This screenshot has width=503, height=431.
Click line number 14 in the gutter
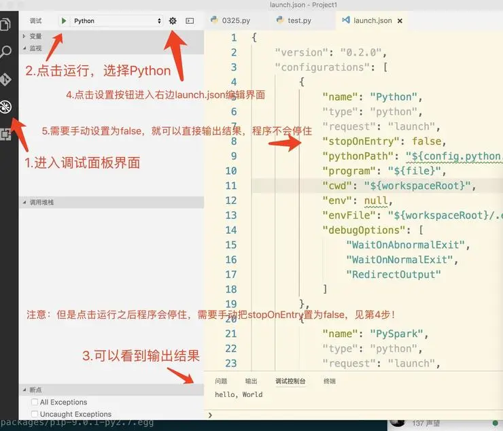[x=231, y=230]
